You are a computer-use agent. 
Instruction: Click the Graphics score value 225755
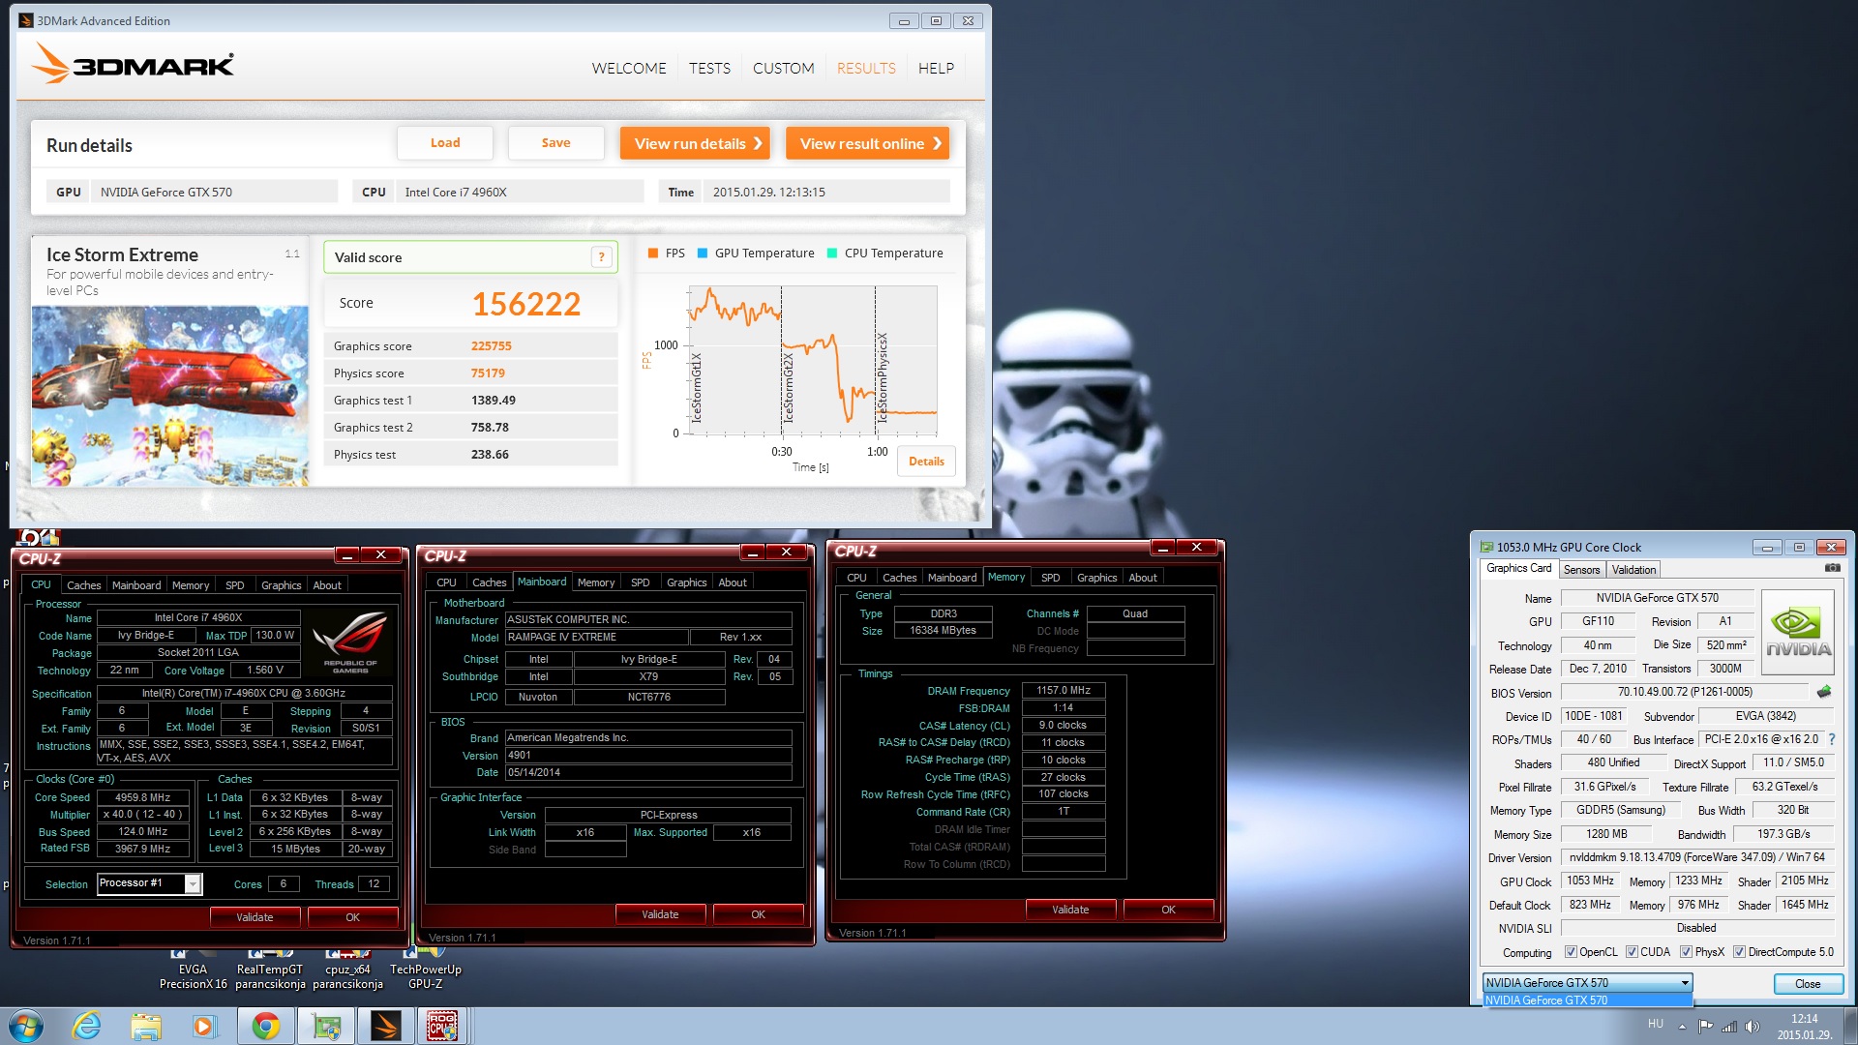[x=492, y=346]
